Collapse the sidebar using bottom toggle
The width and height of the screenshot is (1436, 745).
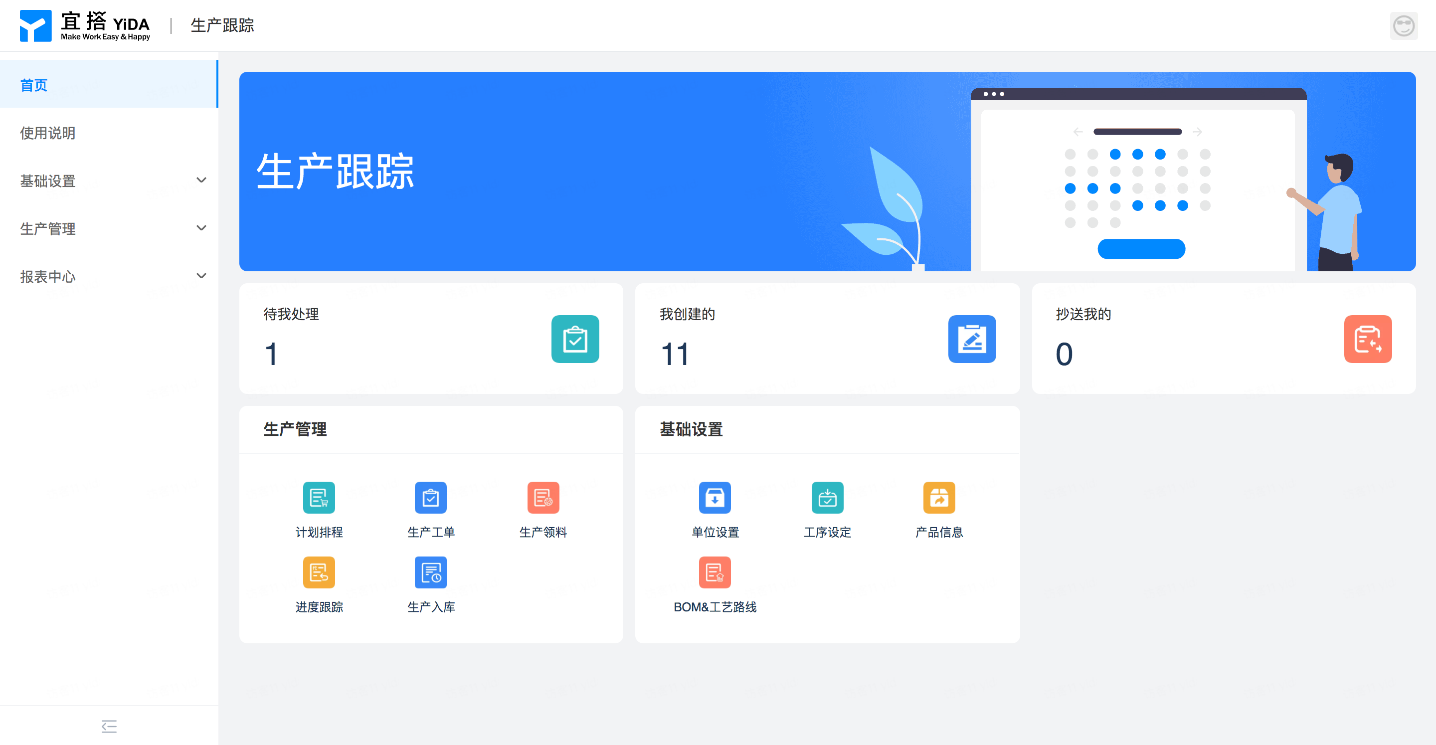[x=109, y=726]
